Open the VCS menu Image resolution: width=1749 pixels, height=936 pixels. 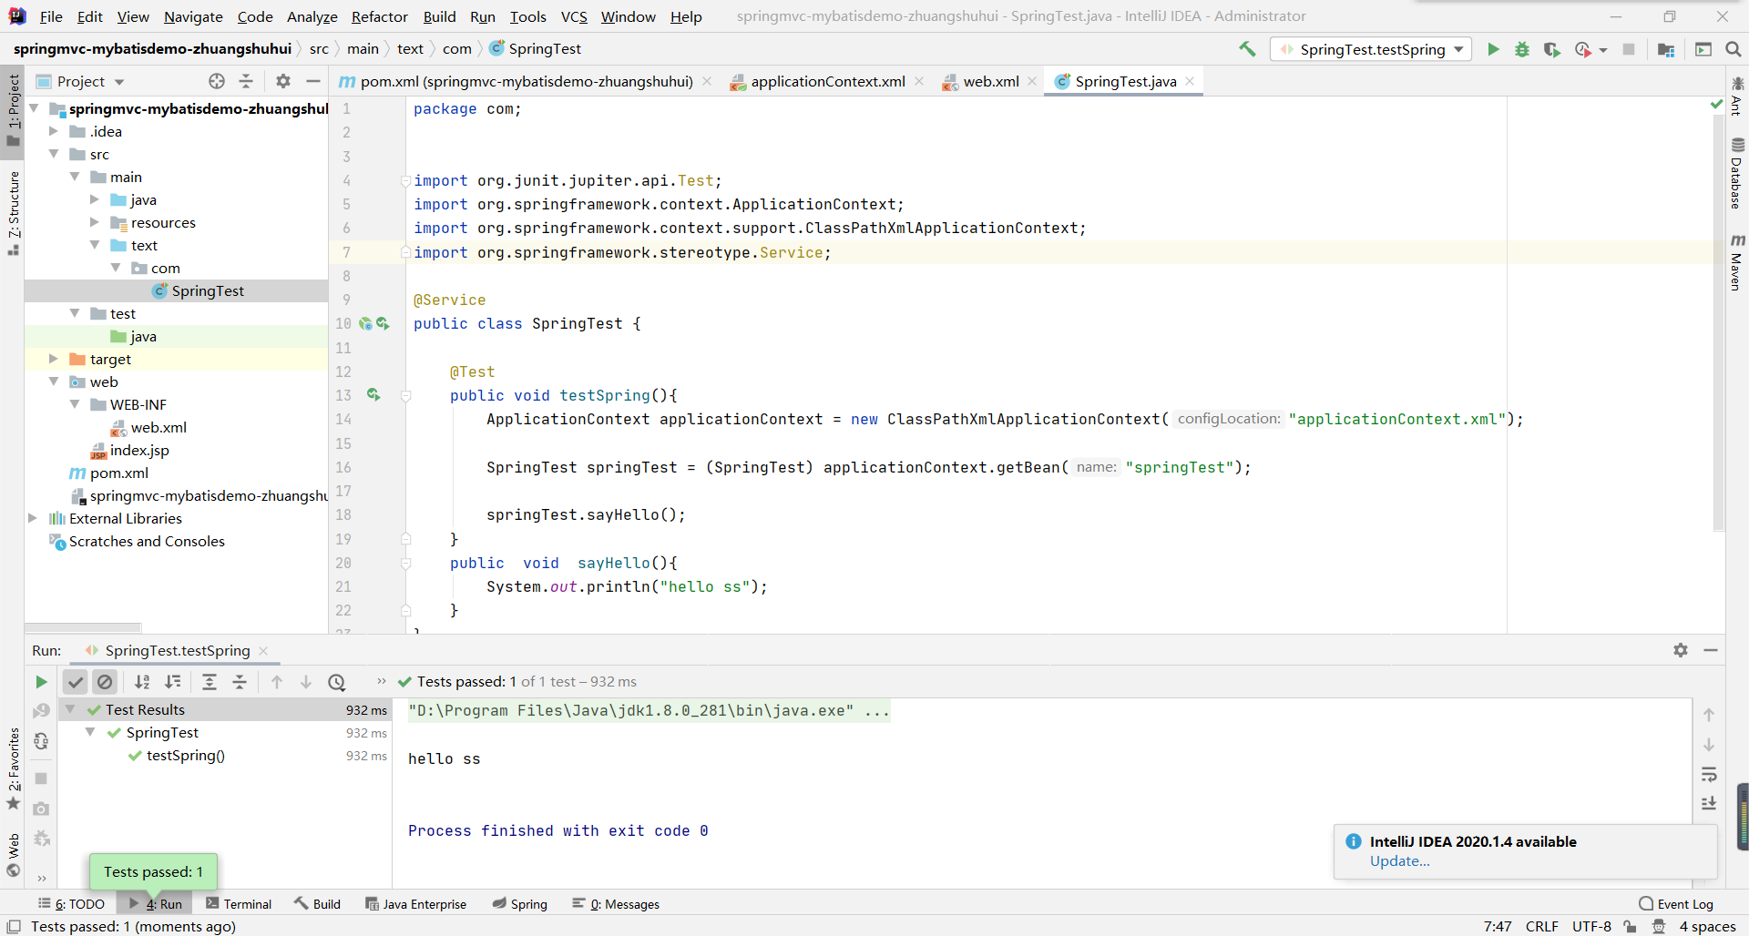574,16
